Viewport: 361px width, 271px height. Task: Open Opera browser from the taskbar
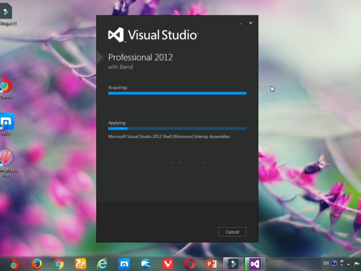pos(190,264)
